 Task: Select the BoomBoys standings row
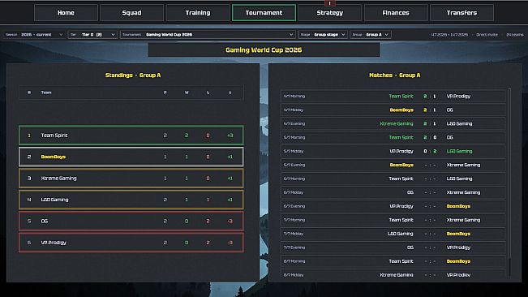131,157
